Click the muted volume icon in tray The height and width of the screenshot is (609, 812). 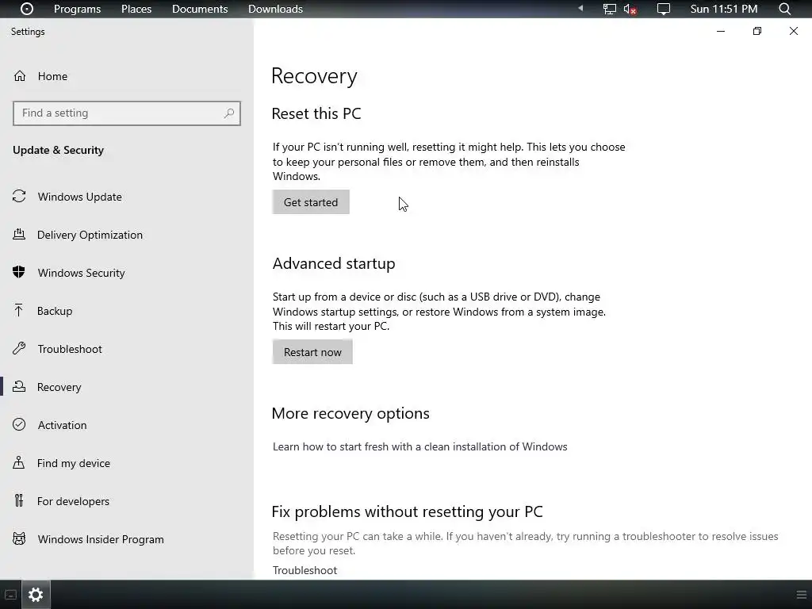coord(630,9)
